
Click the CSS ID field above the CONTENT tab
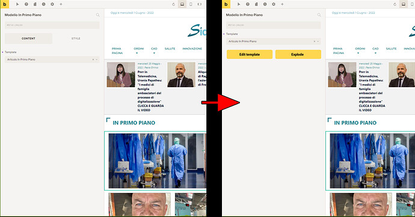[52, 25]
